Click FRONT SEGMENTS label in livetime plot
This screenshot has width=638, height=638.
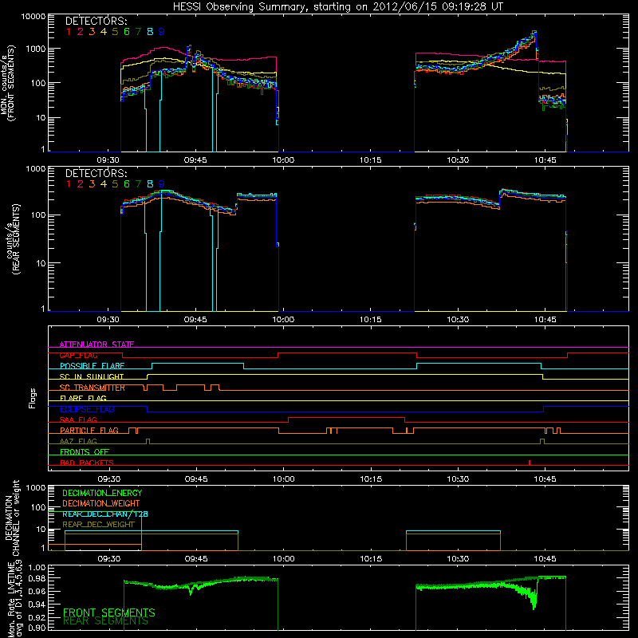coord(109,612)
